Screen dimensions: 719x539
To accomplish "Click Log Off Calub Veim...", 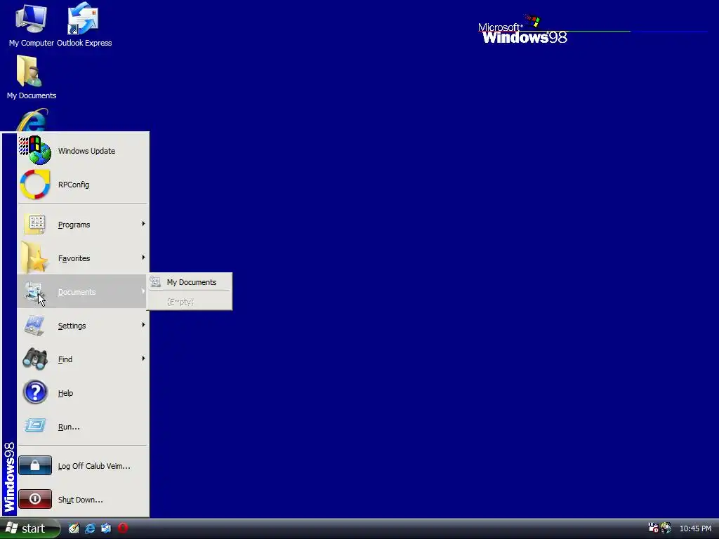I will pos(83,466).
